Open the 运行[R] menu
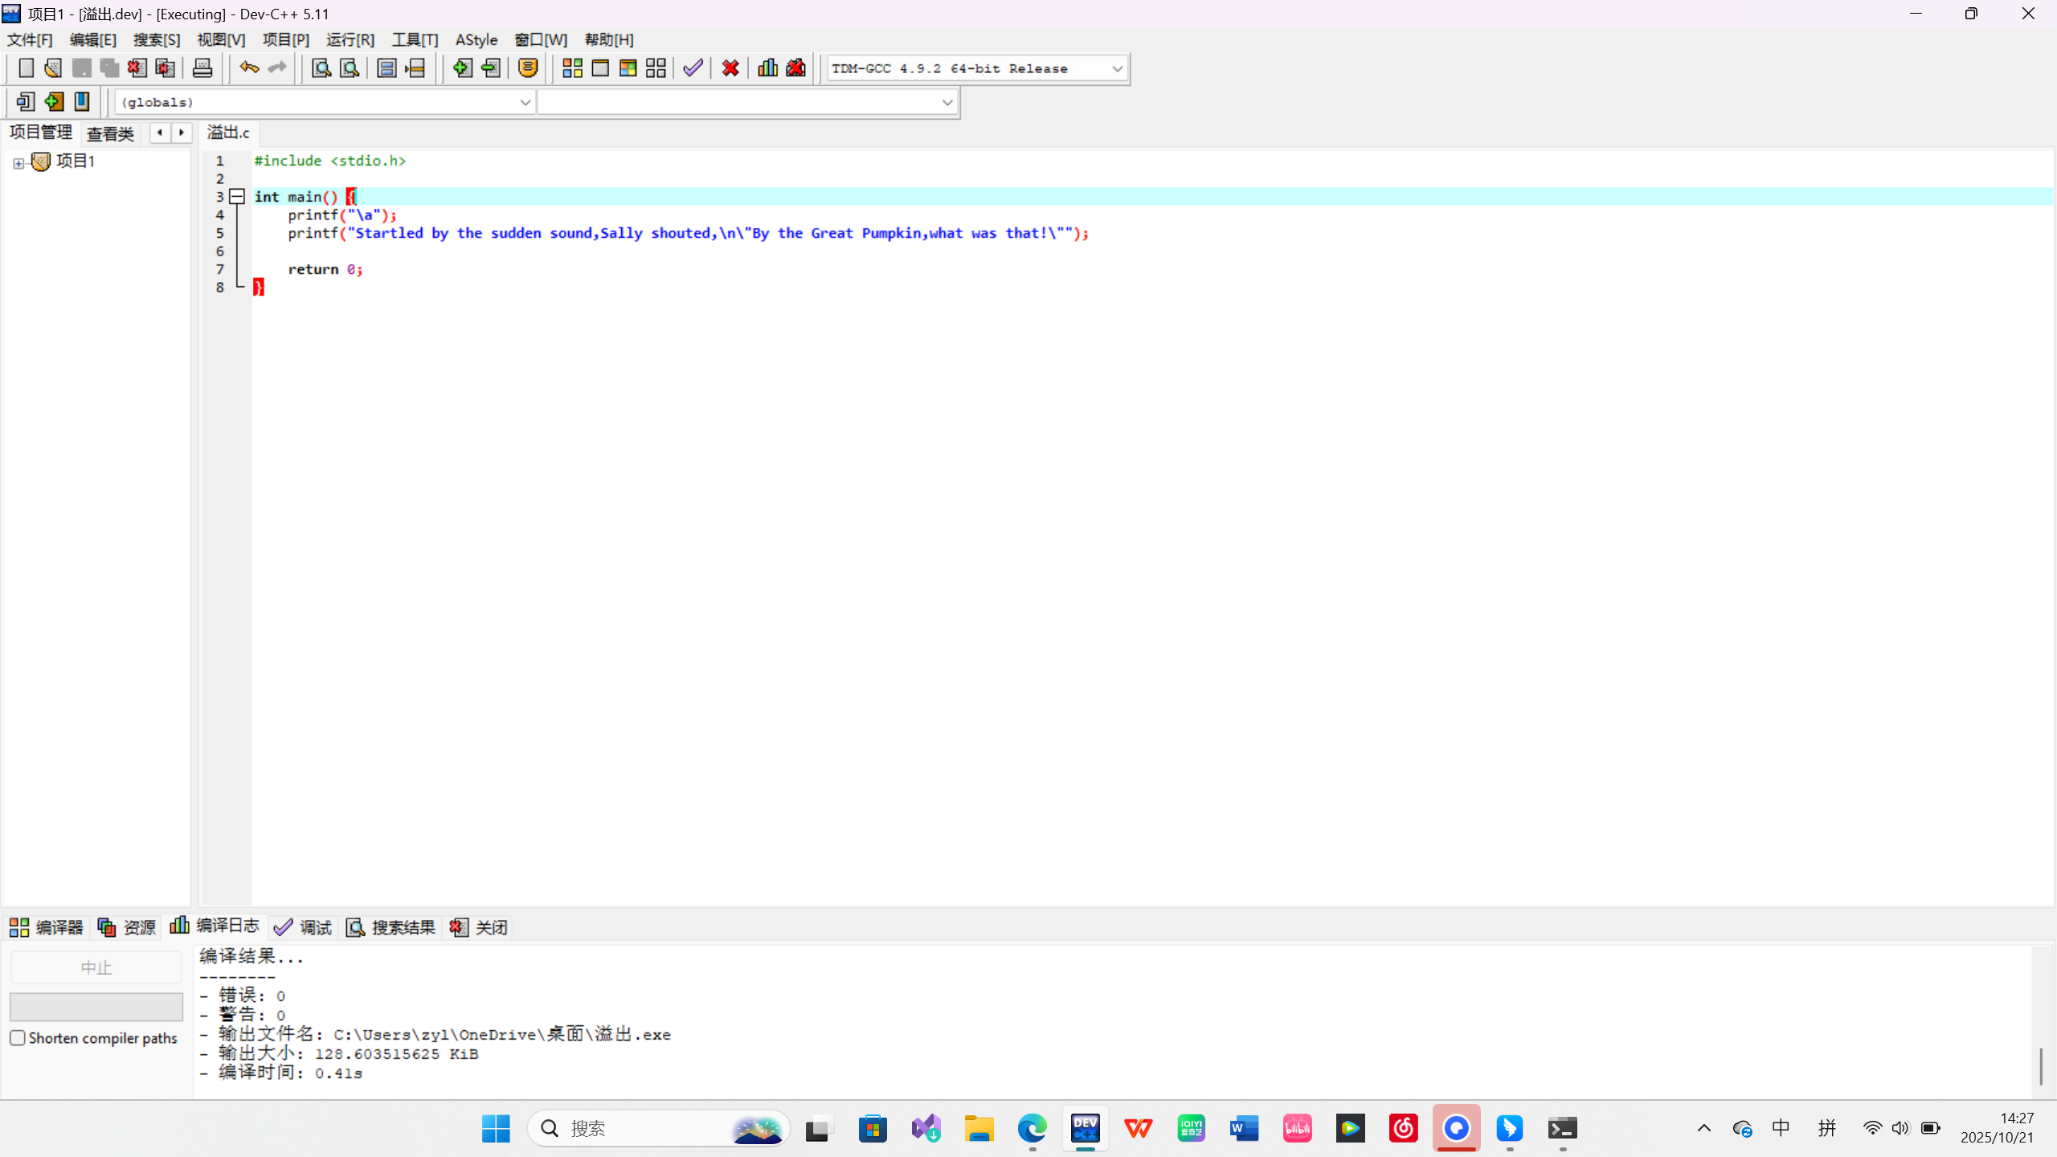 350,39
